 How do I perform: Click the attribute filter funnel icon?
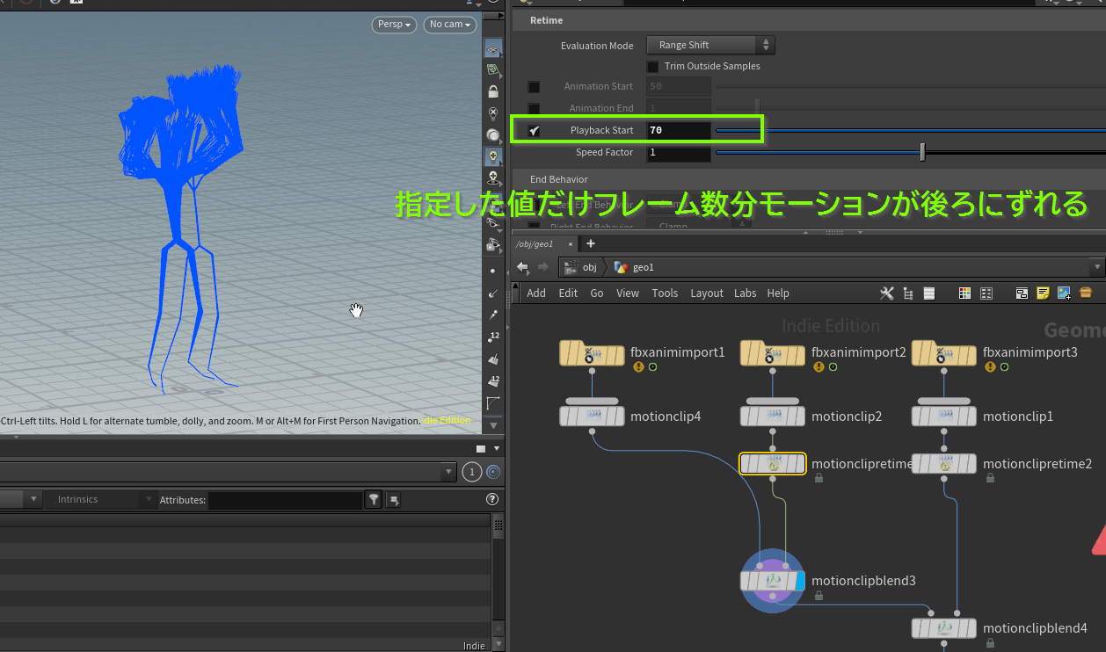tap(374, 499)
